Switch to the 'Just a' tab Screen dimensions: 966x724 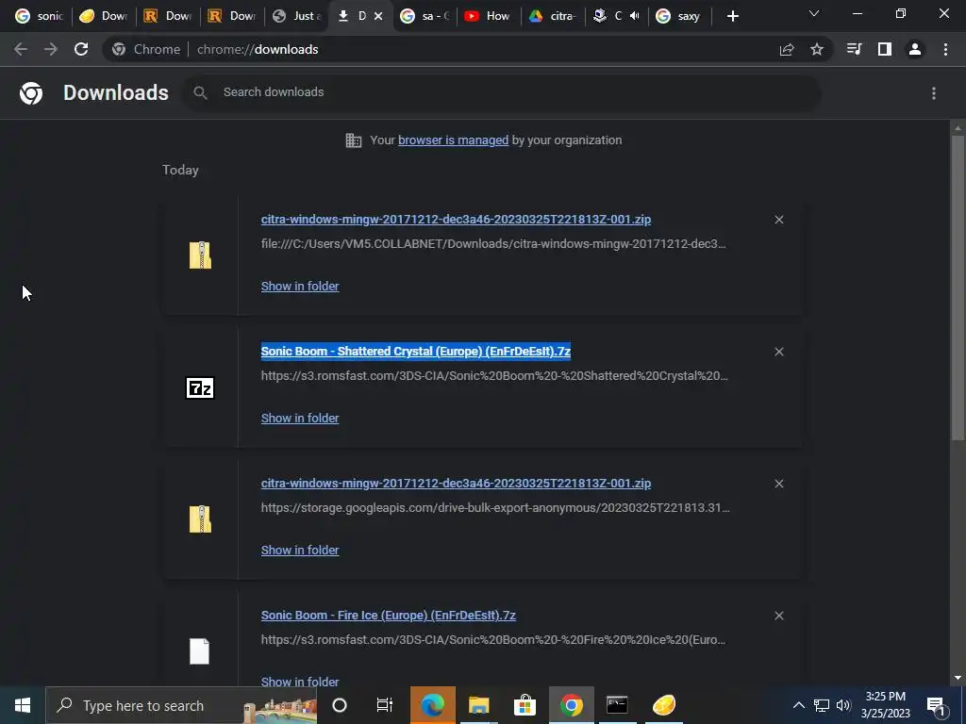click(x=297, y=16)
